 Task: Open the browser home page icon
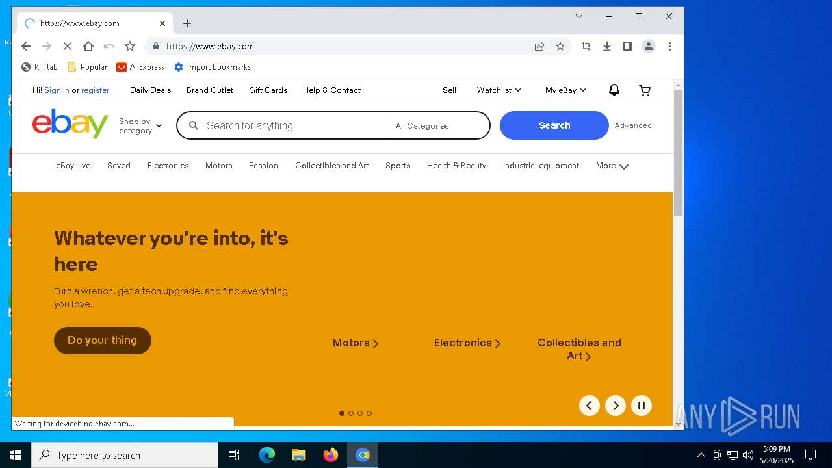pyautogui.click(x=88, y=46)
